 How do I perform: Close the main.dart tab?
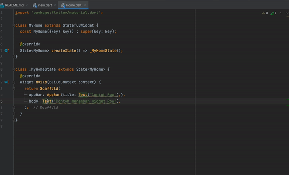click(x=55, y=5)
